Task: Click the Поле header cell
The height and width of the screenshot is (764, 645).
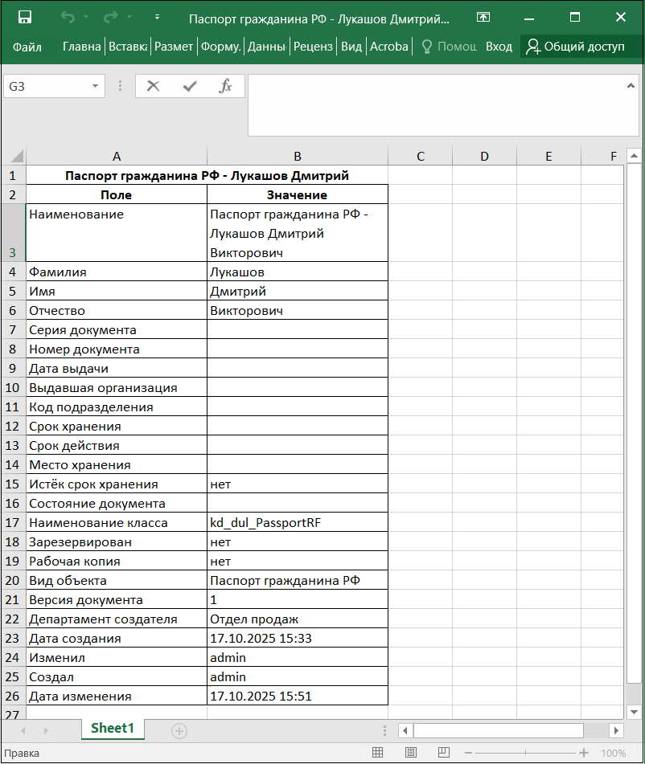Action: pyautogui.click(x=117, y=194)
